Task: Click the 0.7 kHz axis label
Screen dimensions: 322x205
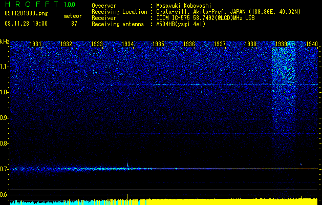Action: point(4,169)
